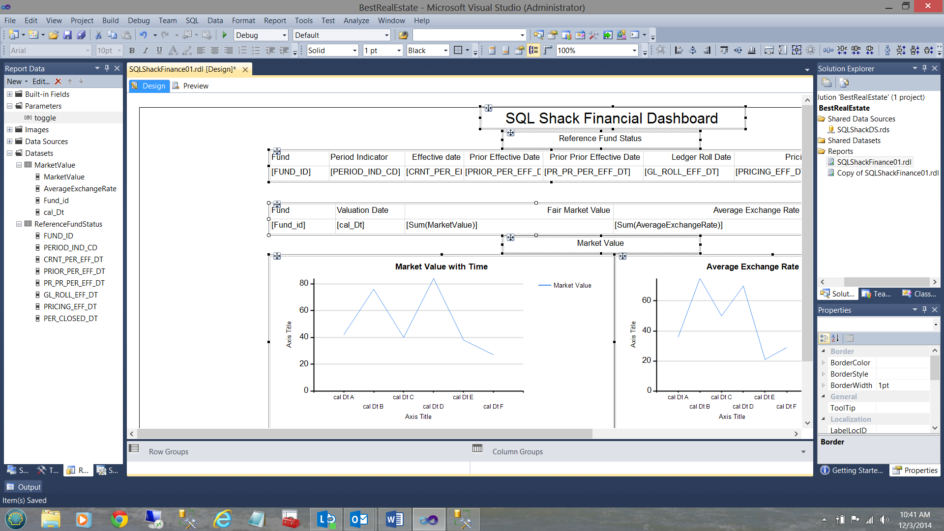
Task: Click the Save toolbar icon
Action: point(67,35)
